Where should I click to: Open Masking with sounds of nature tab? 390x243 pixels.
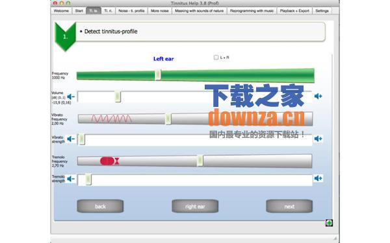(x=200, y=11)
